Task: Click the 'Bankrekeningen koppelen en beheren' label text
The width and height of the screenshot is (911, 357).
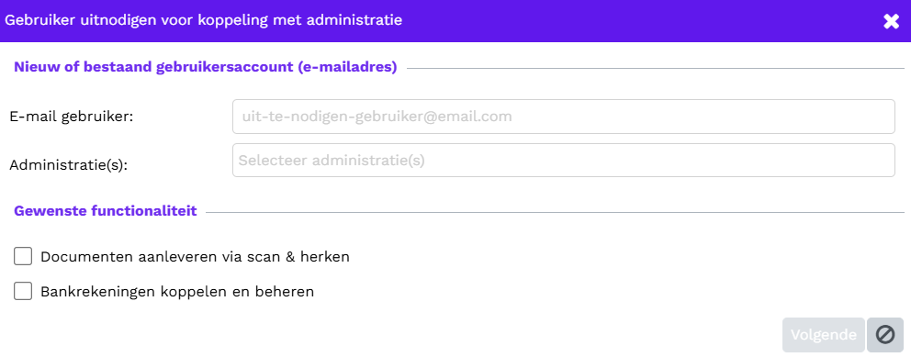Action: point(177,292)
